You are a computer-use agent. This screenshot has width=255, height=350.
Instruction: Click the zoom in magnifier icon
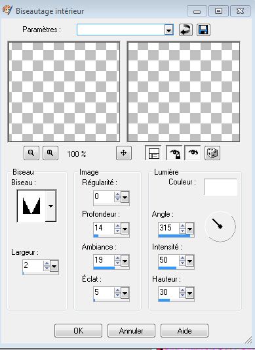pos(50,153)
